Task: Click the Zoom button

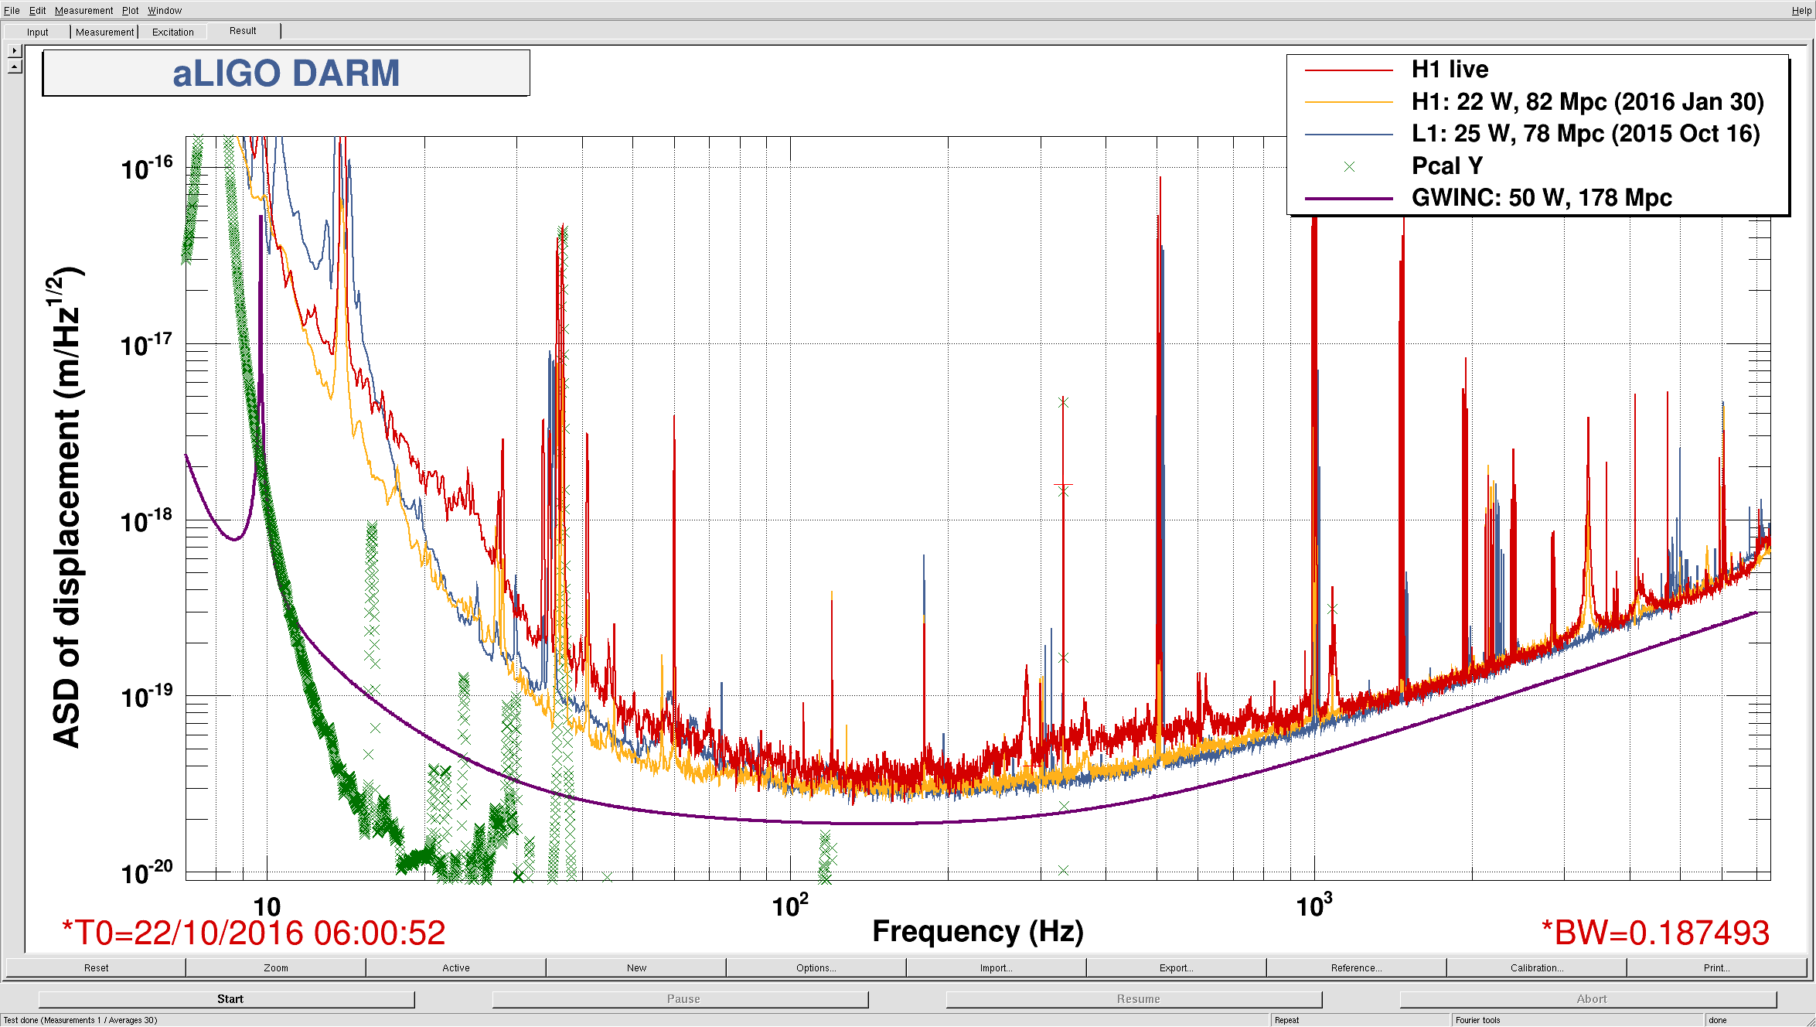Action: tap(276, 967)
